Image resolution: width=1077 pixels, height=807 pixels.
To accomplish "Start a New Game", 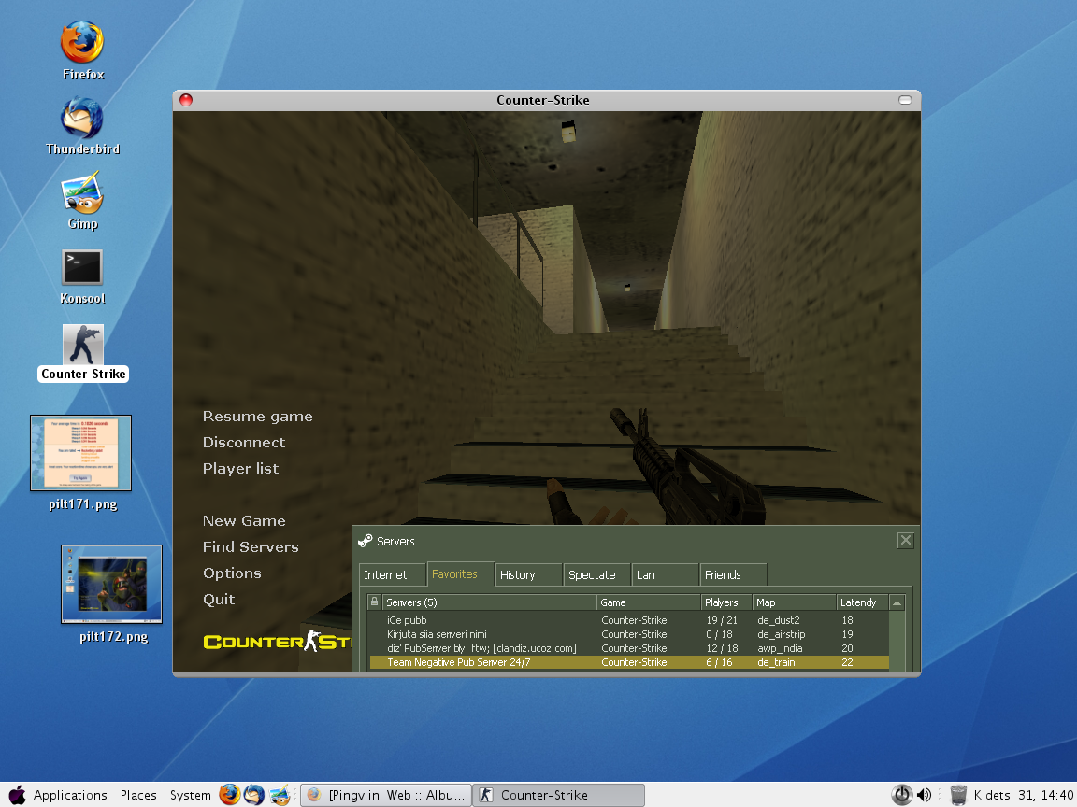I will point(244,521).
